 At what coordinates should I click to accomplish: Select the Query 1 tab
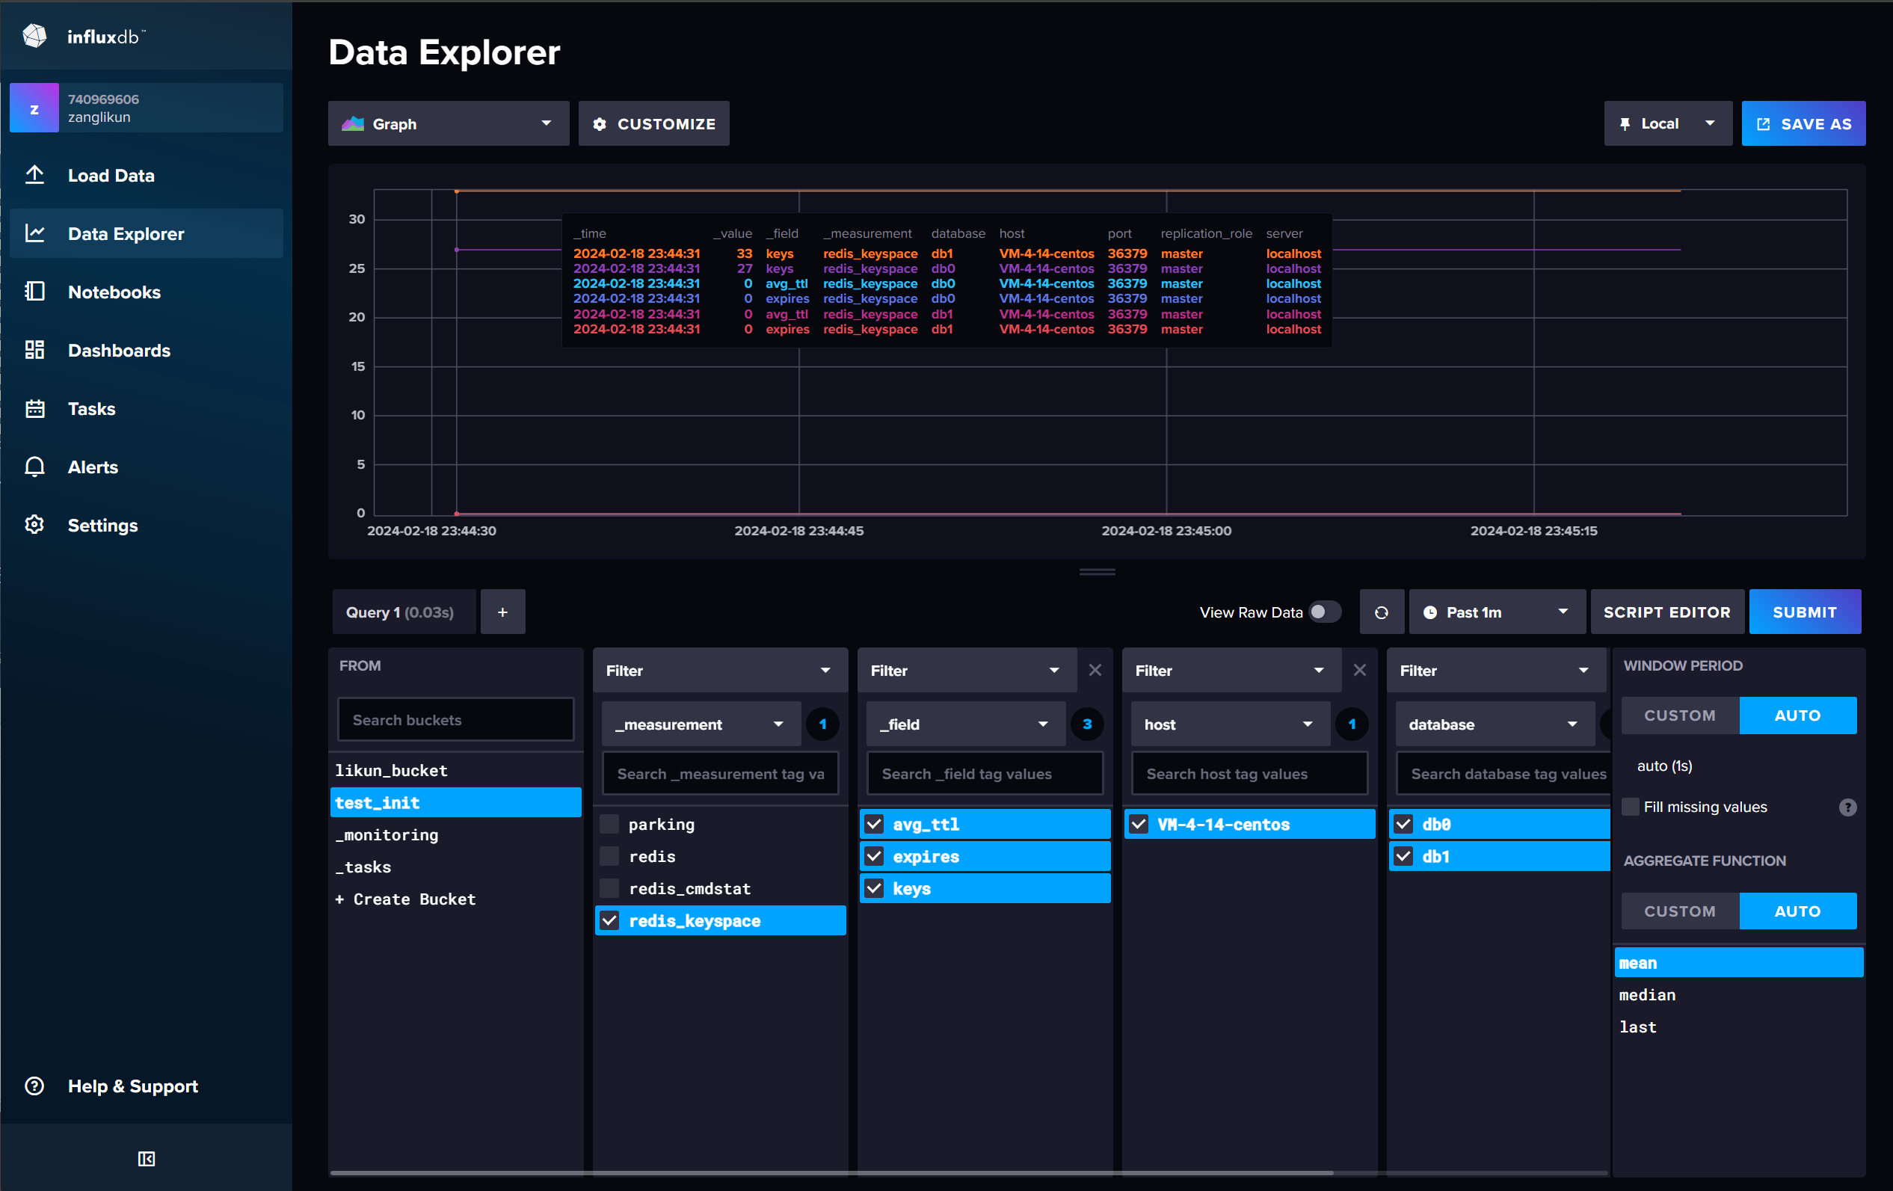400,612
